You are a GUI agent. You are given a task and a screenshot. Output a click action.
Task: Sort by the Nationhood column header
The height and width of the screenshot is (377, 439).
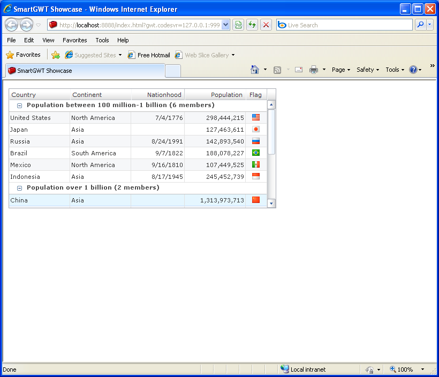pyautogui.click(x=158, y=95)
